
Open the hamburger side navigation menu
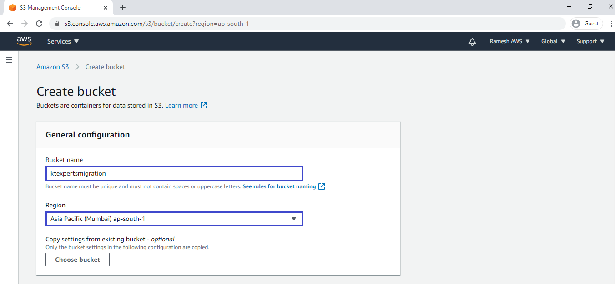[9, 60]
